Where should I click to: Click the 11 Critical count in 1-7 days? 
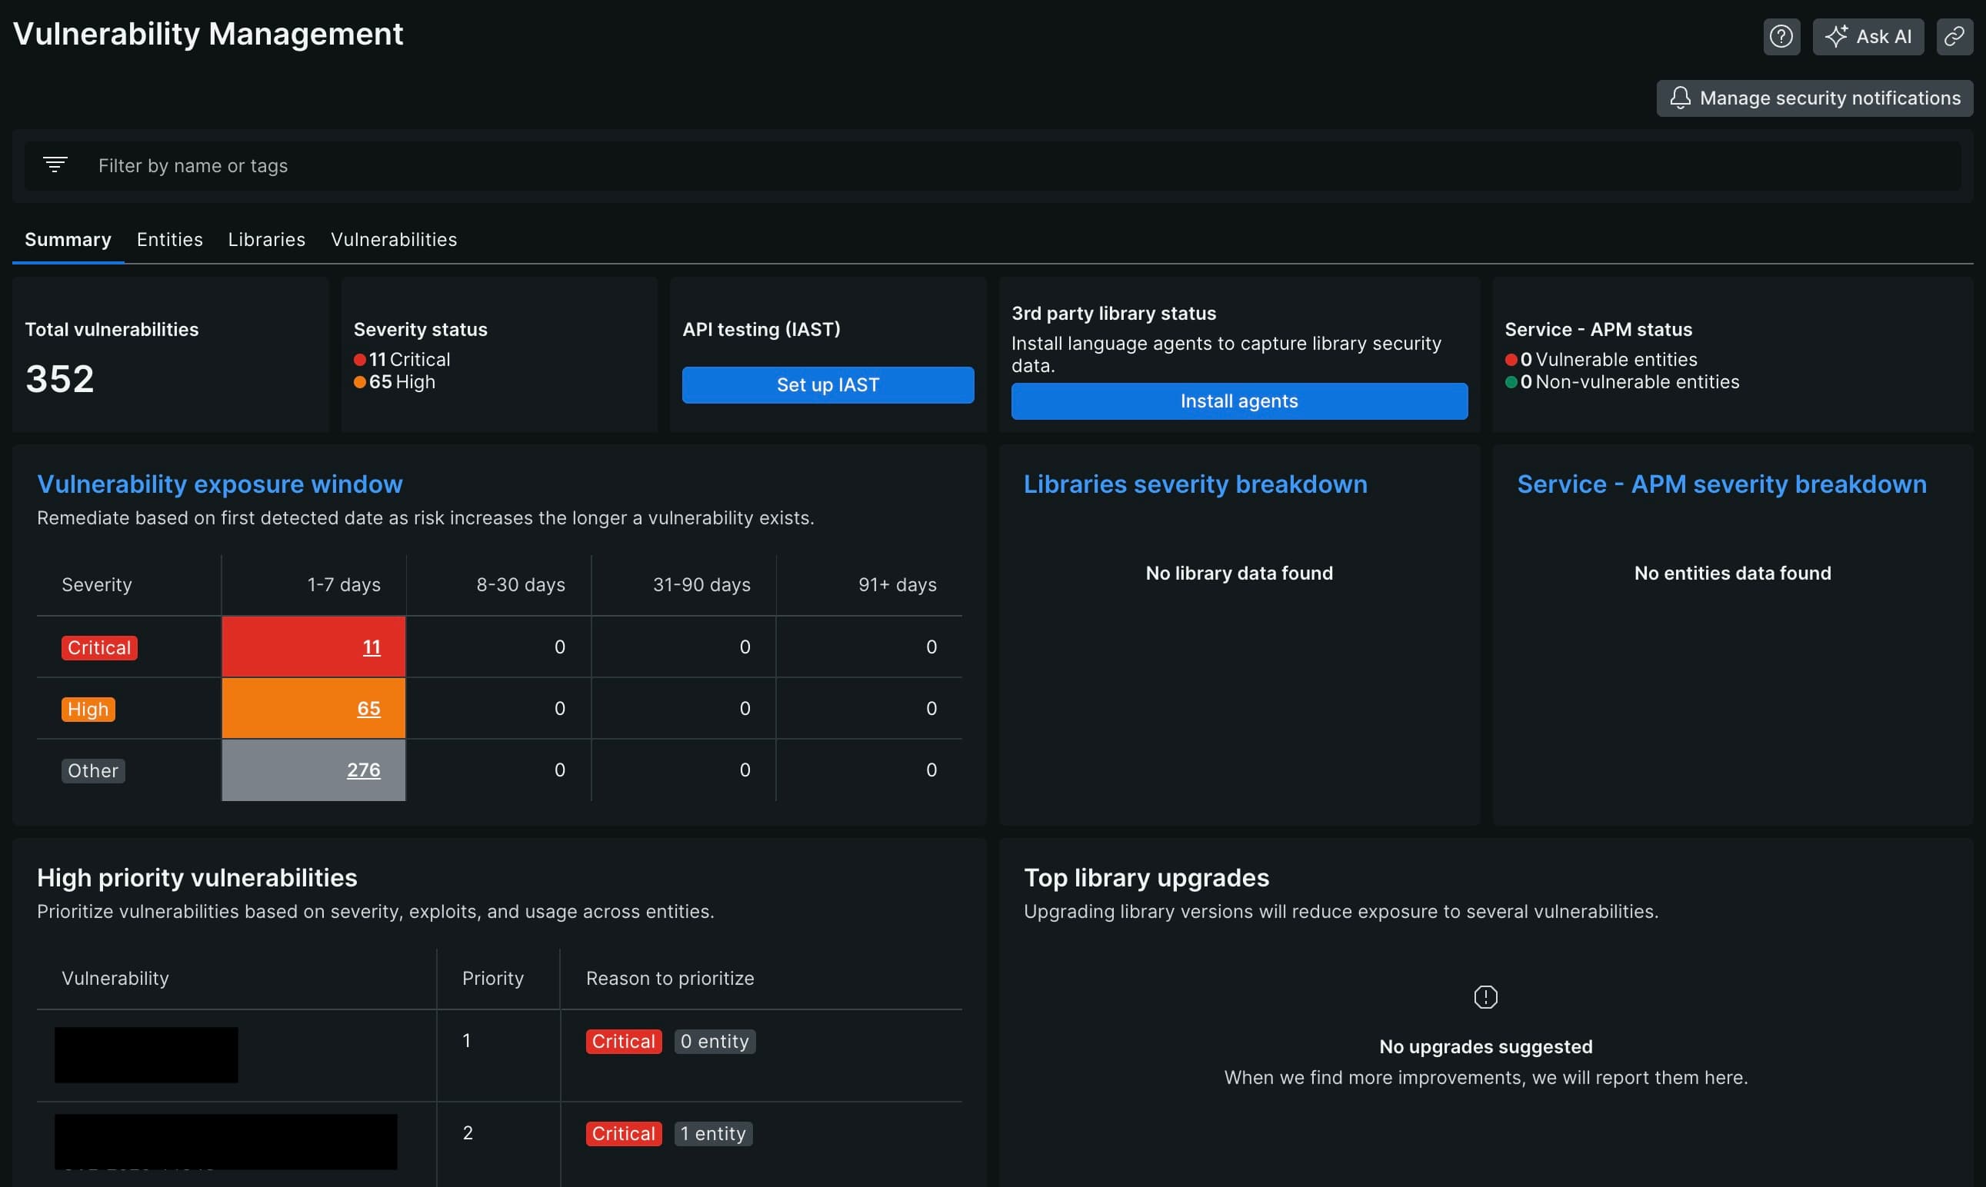point(372,647)
